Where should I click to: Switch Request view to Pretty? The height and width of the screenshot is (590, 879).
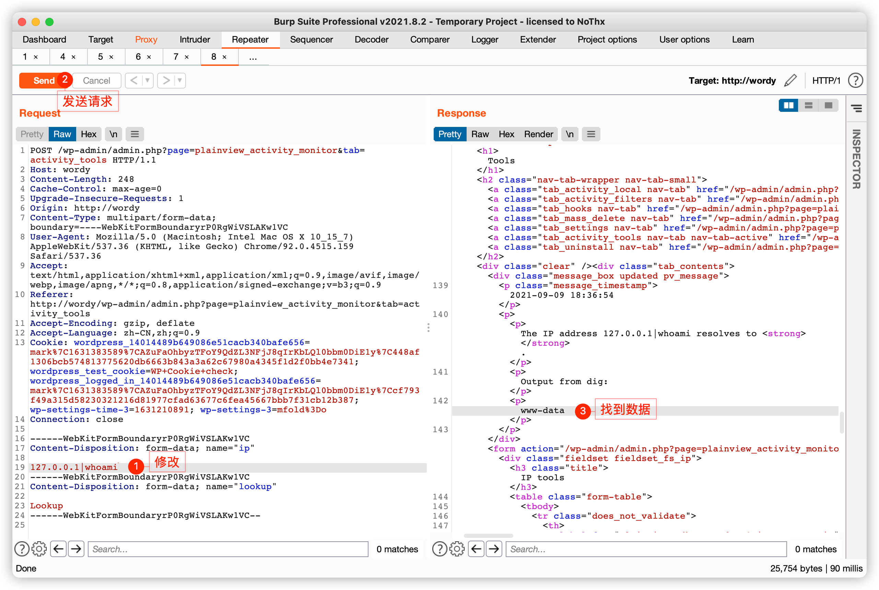tap(32, 134)
